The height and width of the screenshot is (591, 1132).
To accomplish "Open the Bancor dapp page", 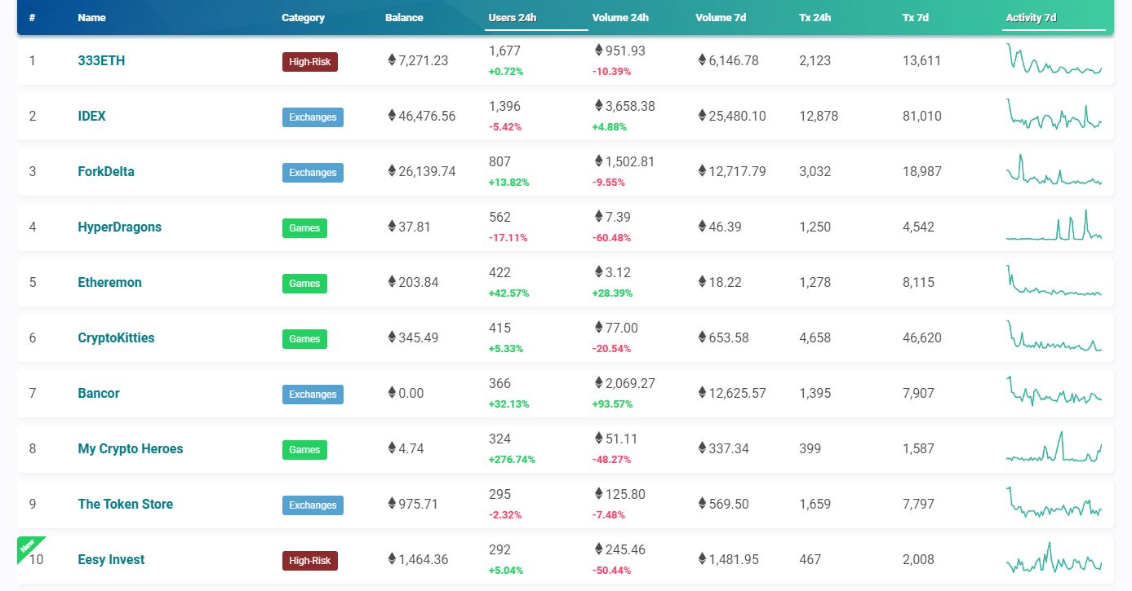I will tap(99, 394).
